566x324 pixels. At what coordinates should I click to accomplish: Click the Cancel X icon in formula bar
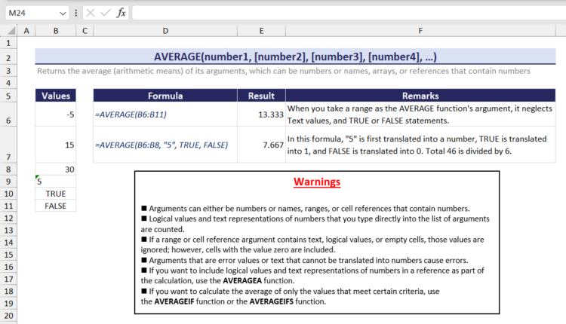click(91, 13)
